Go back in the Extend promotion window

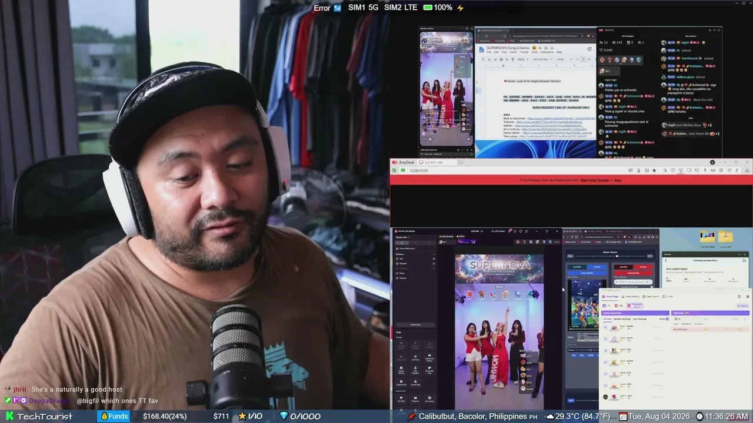666,260
